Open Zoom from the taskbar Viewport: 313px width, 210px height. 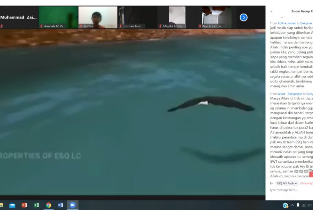(72, 205)
